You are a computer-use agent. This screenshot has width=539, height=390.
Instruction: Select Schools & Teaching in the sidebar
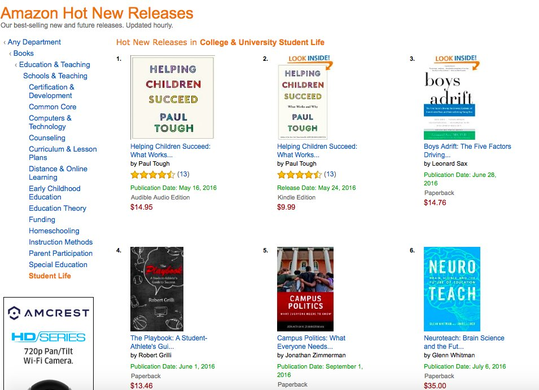tap(54, 76)
